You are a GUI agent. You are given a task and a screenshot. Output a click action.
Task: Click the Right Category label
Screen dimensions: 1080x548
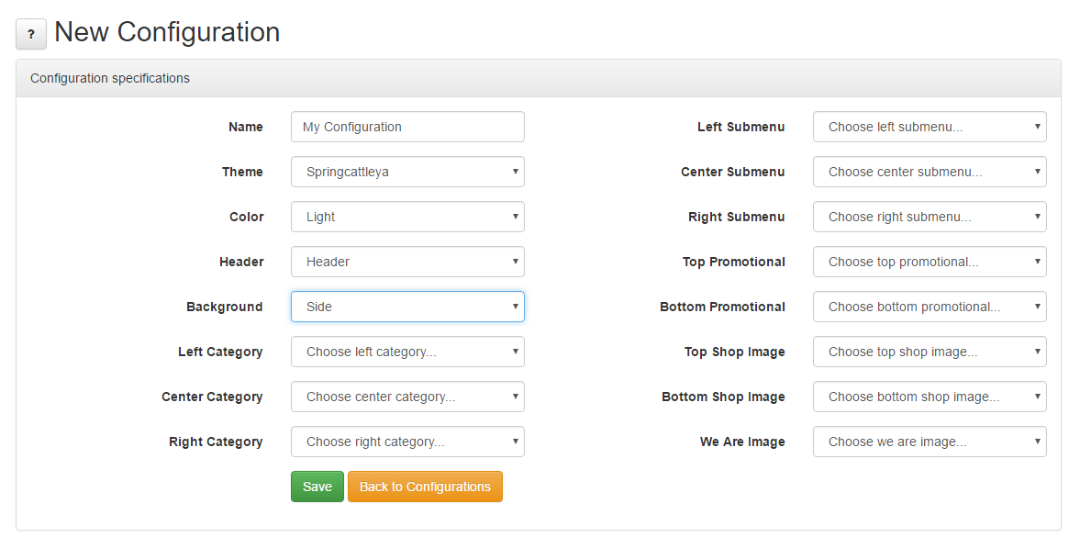[216, 442]
